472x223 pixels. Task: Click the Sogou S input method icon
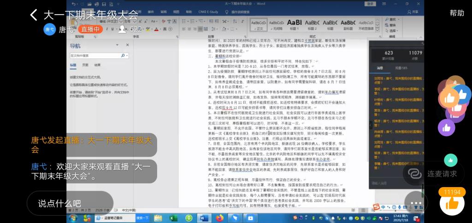point(376,207)
